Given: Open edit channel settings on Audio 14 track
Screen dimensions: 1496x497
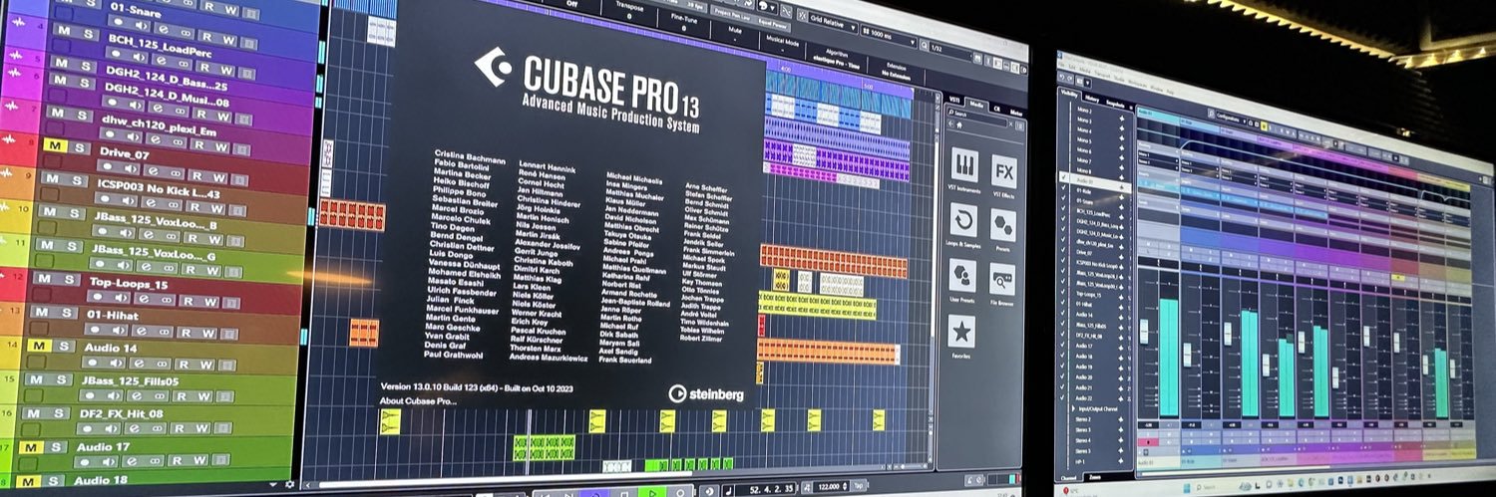Looking at the screenshot, I should coord(141,363).
